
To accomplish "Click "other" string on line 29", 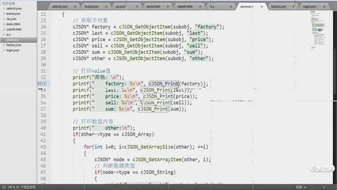I will pos(199,59).
